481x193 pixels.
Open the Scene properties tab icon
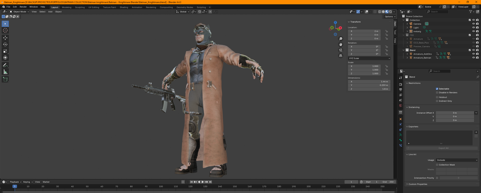[401, 100]
